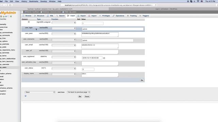Click the Privileges tab icon
Viewport: 218px width, 122px height.
(100, 16)
